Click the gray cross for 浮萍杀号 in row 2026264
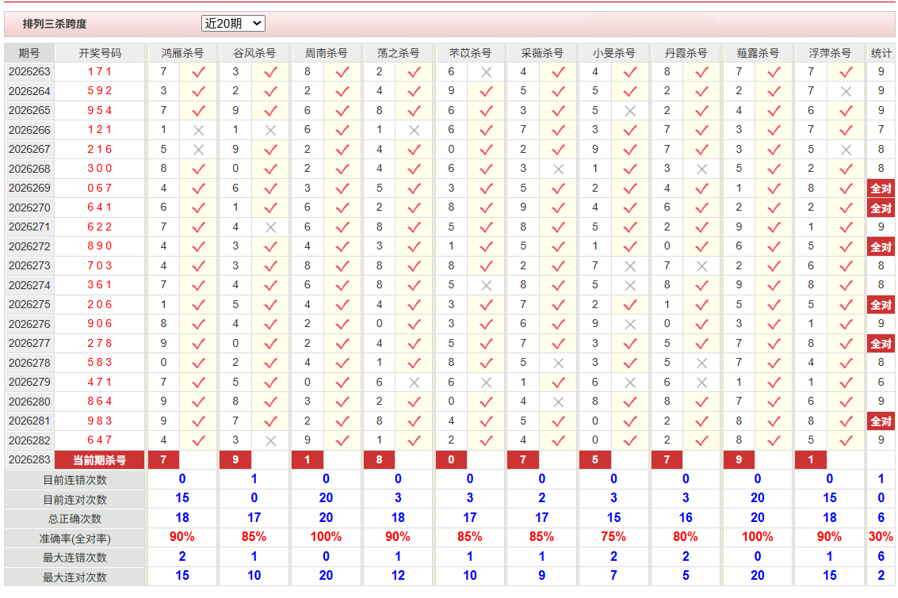Screen dimensions: 898x598 point(846,92)
